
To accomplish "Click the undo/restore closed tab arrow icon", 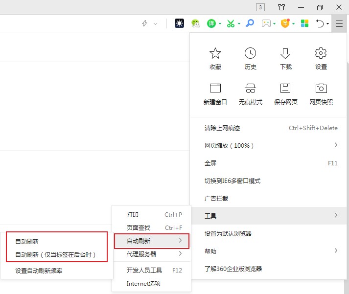I will coord(320,23).
